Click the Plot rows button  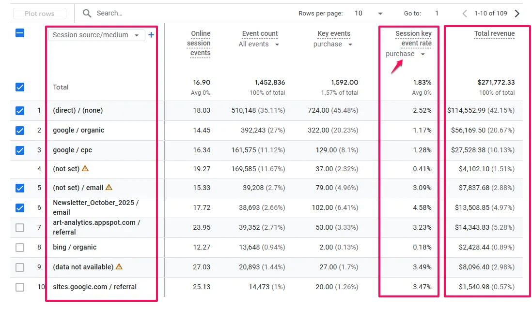tap(40, 14)
